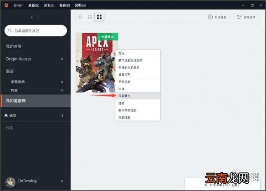Click the search magnifier icon
Image resolution: width=266 pixels, height=191 pixels.
[10, 30]
